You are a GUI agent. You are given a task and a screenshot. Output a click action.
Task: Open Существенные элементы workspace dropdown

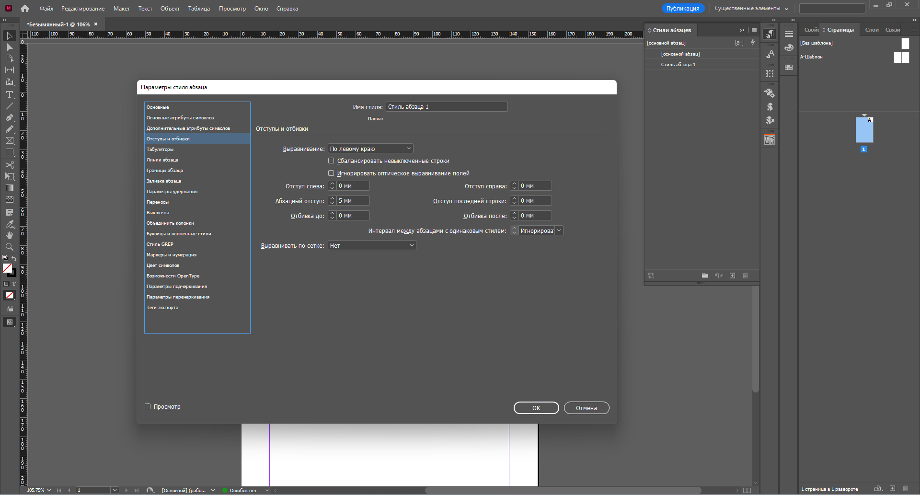[751, 9]
